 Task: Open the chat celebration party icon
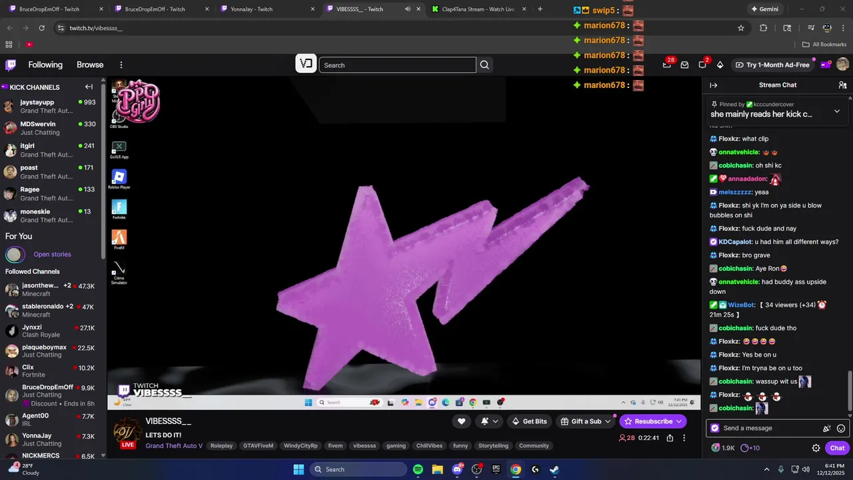coord(827,429)
